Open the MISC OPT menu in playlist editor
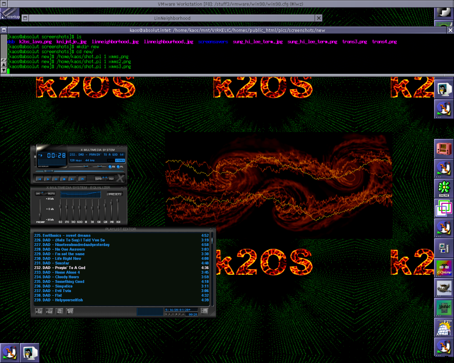Image resolution: width=454 pixels, height=363 pixels. coord(70,311)
